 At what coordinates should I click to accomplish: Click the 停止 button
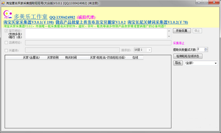pyautogui.click(x=197, y=31)
